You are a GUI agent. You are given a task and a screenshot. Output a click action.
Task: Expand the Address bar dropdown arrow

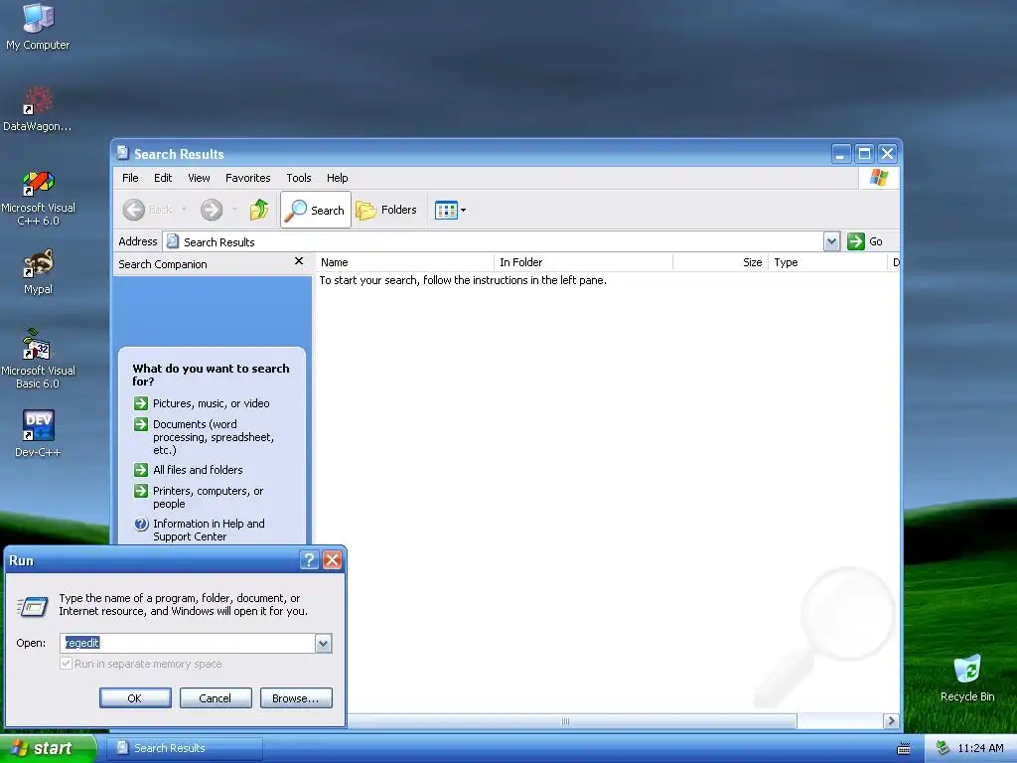[x=831, y=241]
